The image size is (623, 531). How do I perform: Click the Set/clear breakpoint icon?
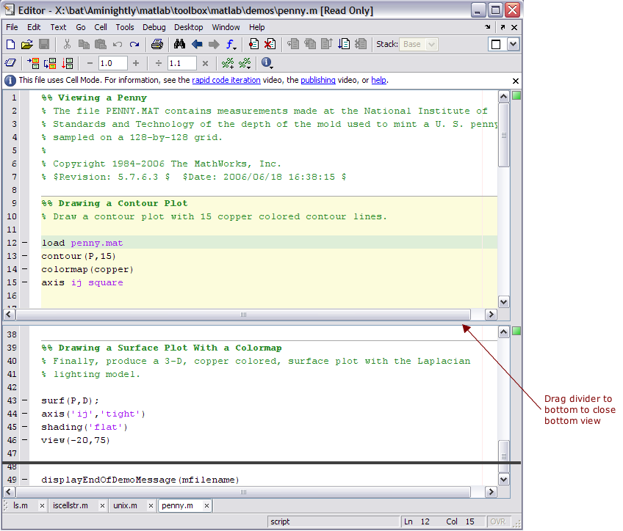click(x=253, y=45)
